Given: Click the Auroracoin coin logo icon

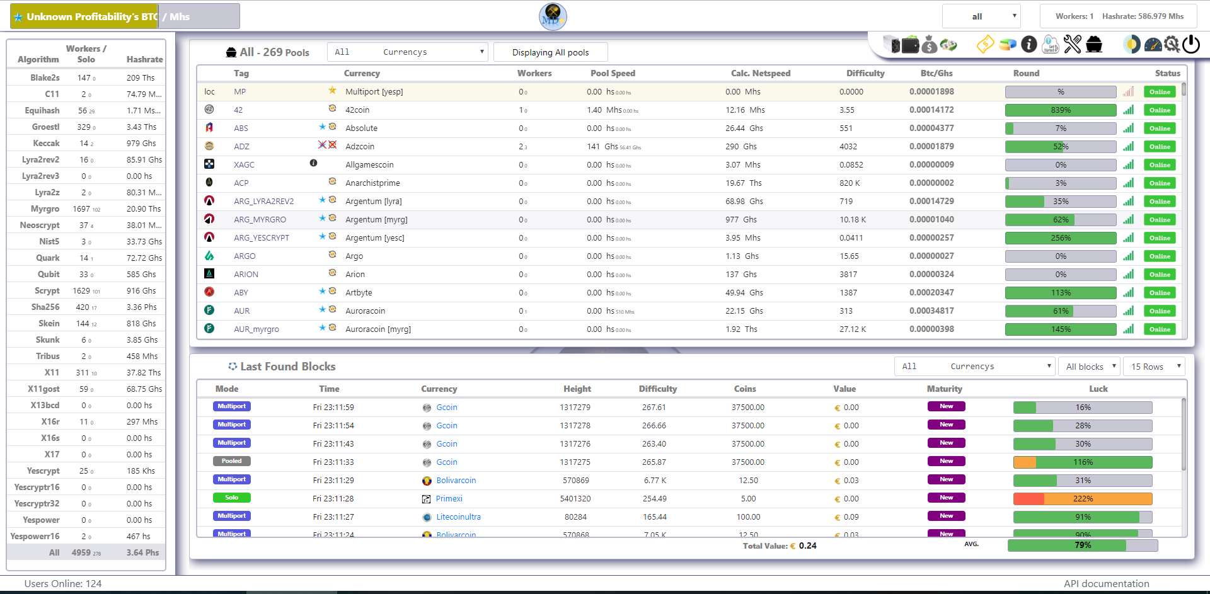Looking at the screenshot, I should (x=209, y=311).
